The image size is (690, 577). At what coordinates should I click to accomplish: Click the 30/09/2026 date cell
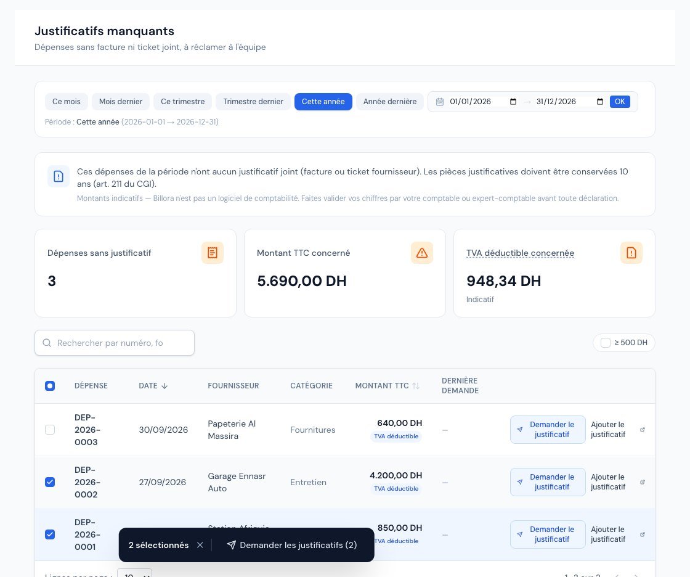click(163, 430)
